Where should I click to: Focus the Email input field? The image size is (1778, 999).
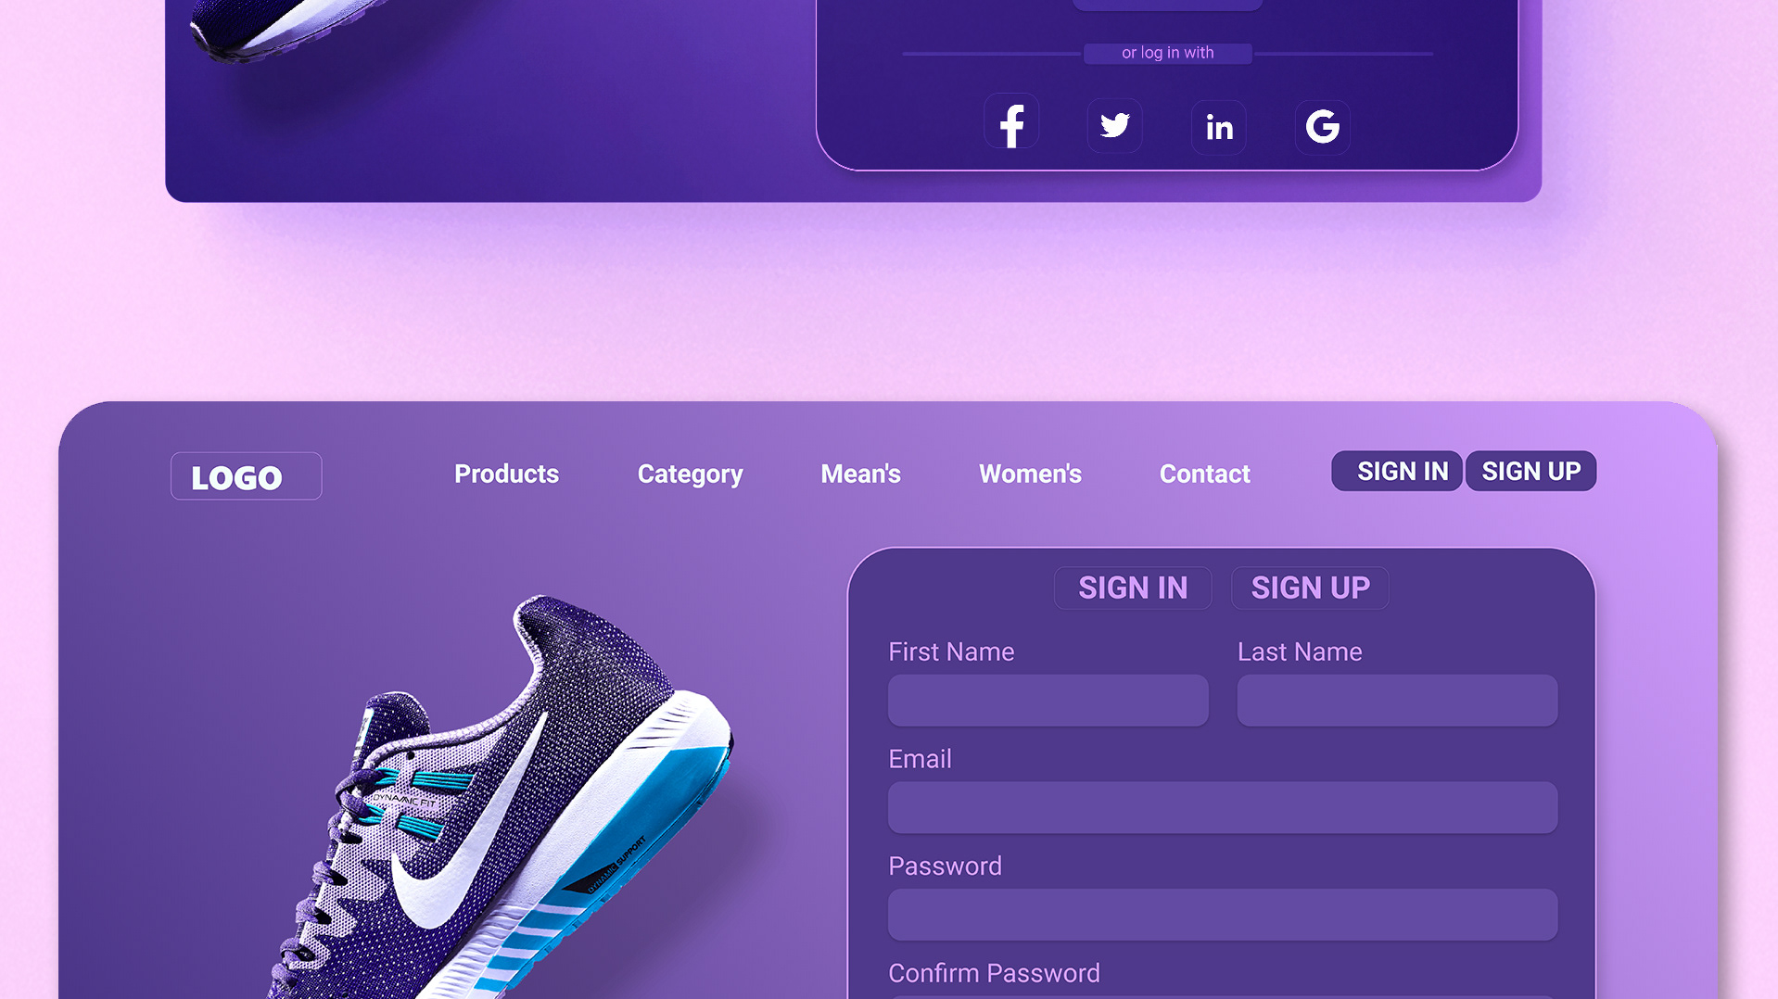(x=1223, y=808)
